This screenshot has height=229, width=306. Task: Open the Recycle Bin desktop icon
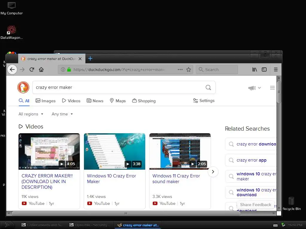pos(291,203)
